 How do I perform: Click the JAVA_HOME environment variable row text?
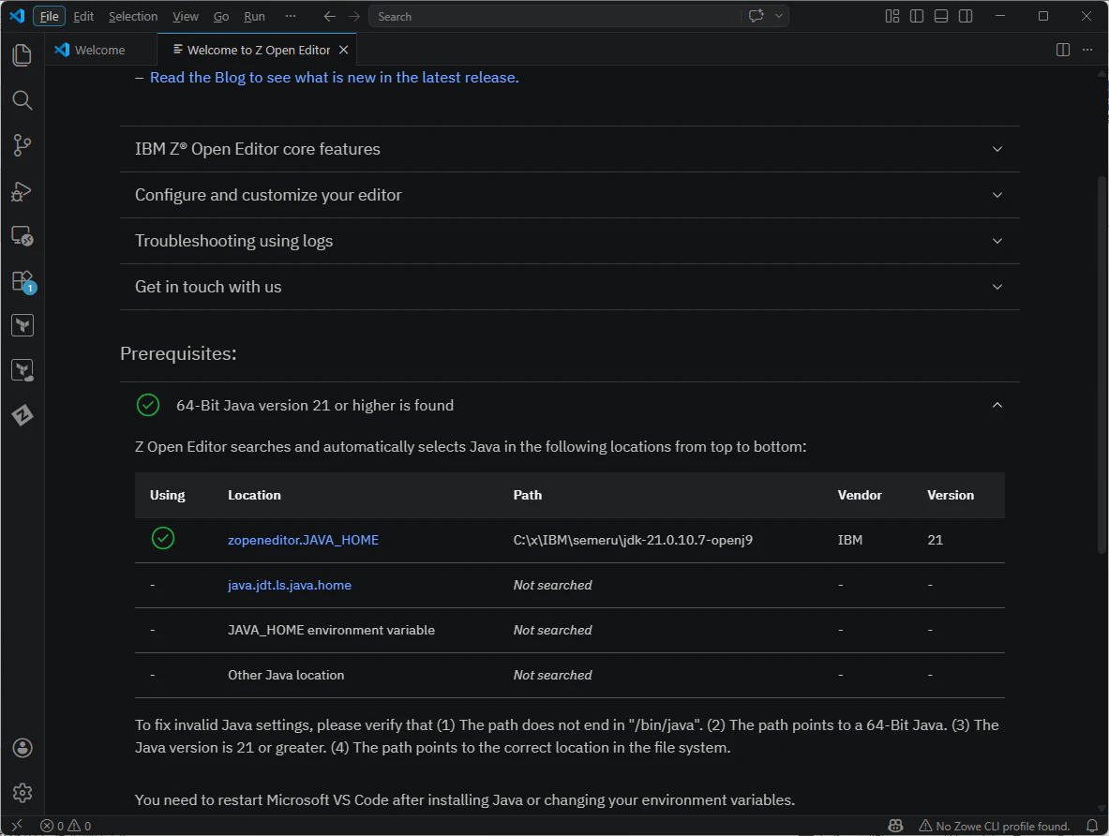(331, 630)
